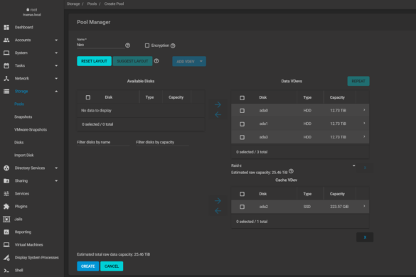Expand the Accounts menu arrow
The image size is (416, 277).
click(x=56, y=40)
